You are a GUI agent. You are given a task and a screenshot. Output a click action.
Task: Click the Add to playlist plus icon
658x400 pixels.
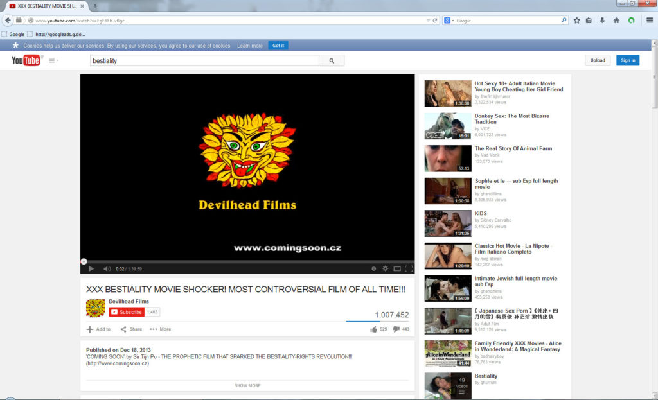pos(90,329)
